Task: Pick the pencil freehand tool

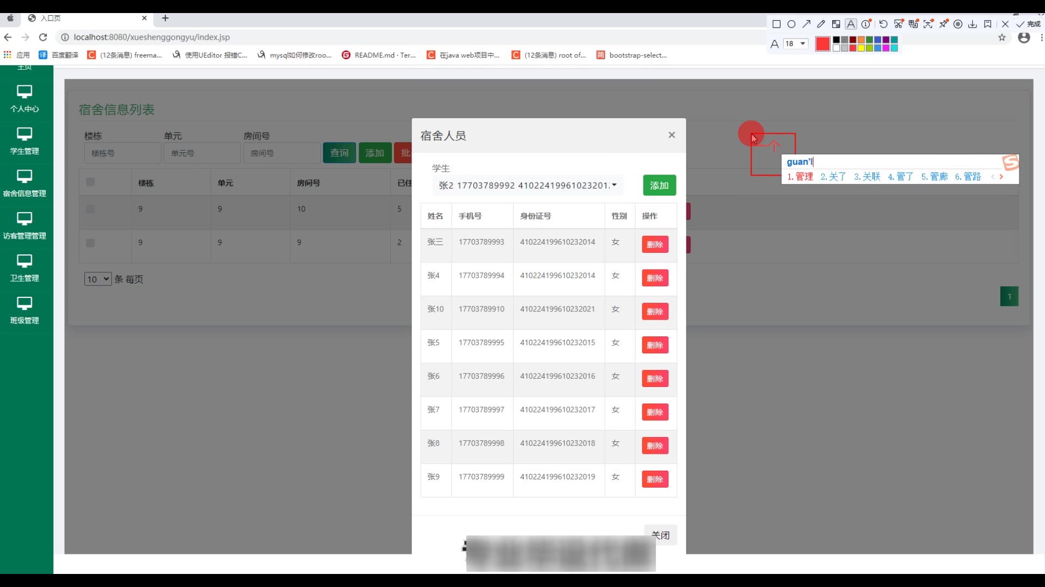Action: pyautogui.click(x=821, y=24)
